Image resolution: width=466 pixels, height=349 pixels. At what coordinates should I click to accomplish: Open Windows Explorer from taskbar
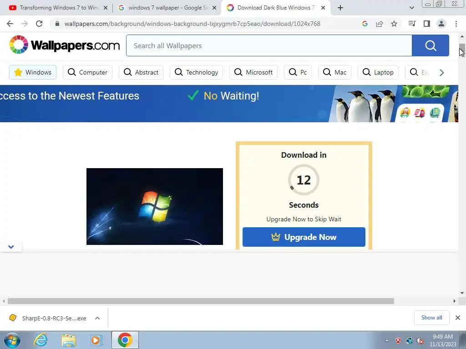pyautogui.click(x=69, y=340)
